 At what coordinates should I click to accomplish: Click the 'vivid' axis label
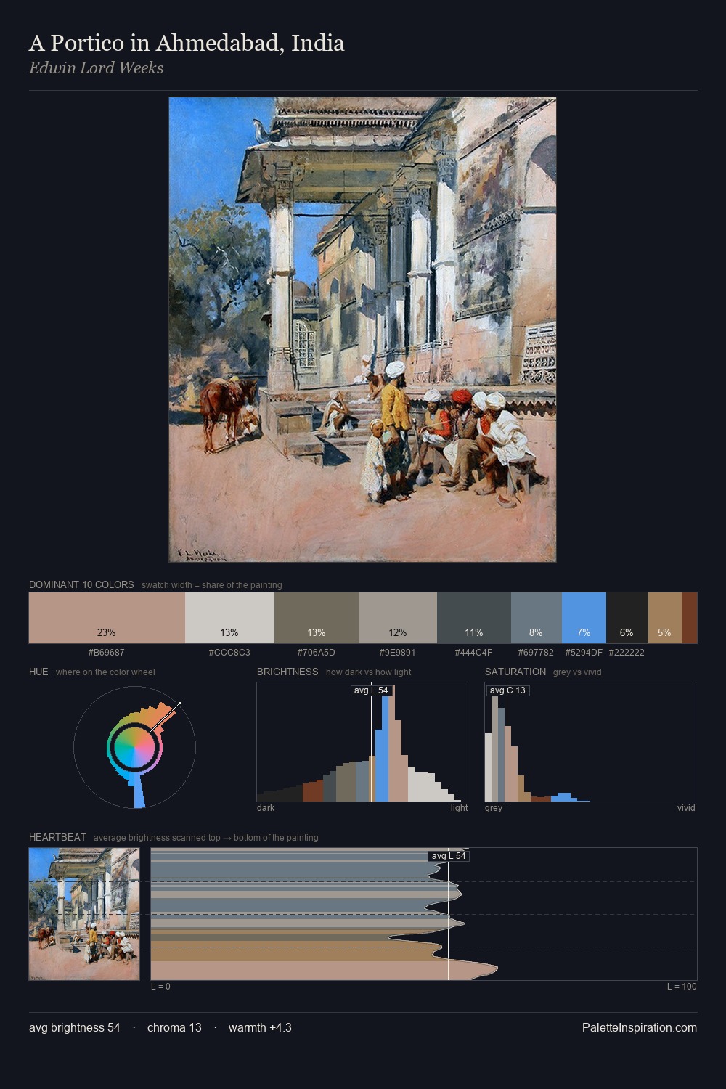pyautogui.click(x=686, y=808)
